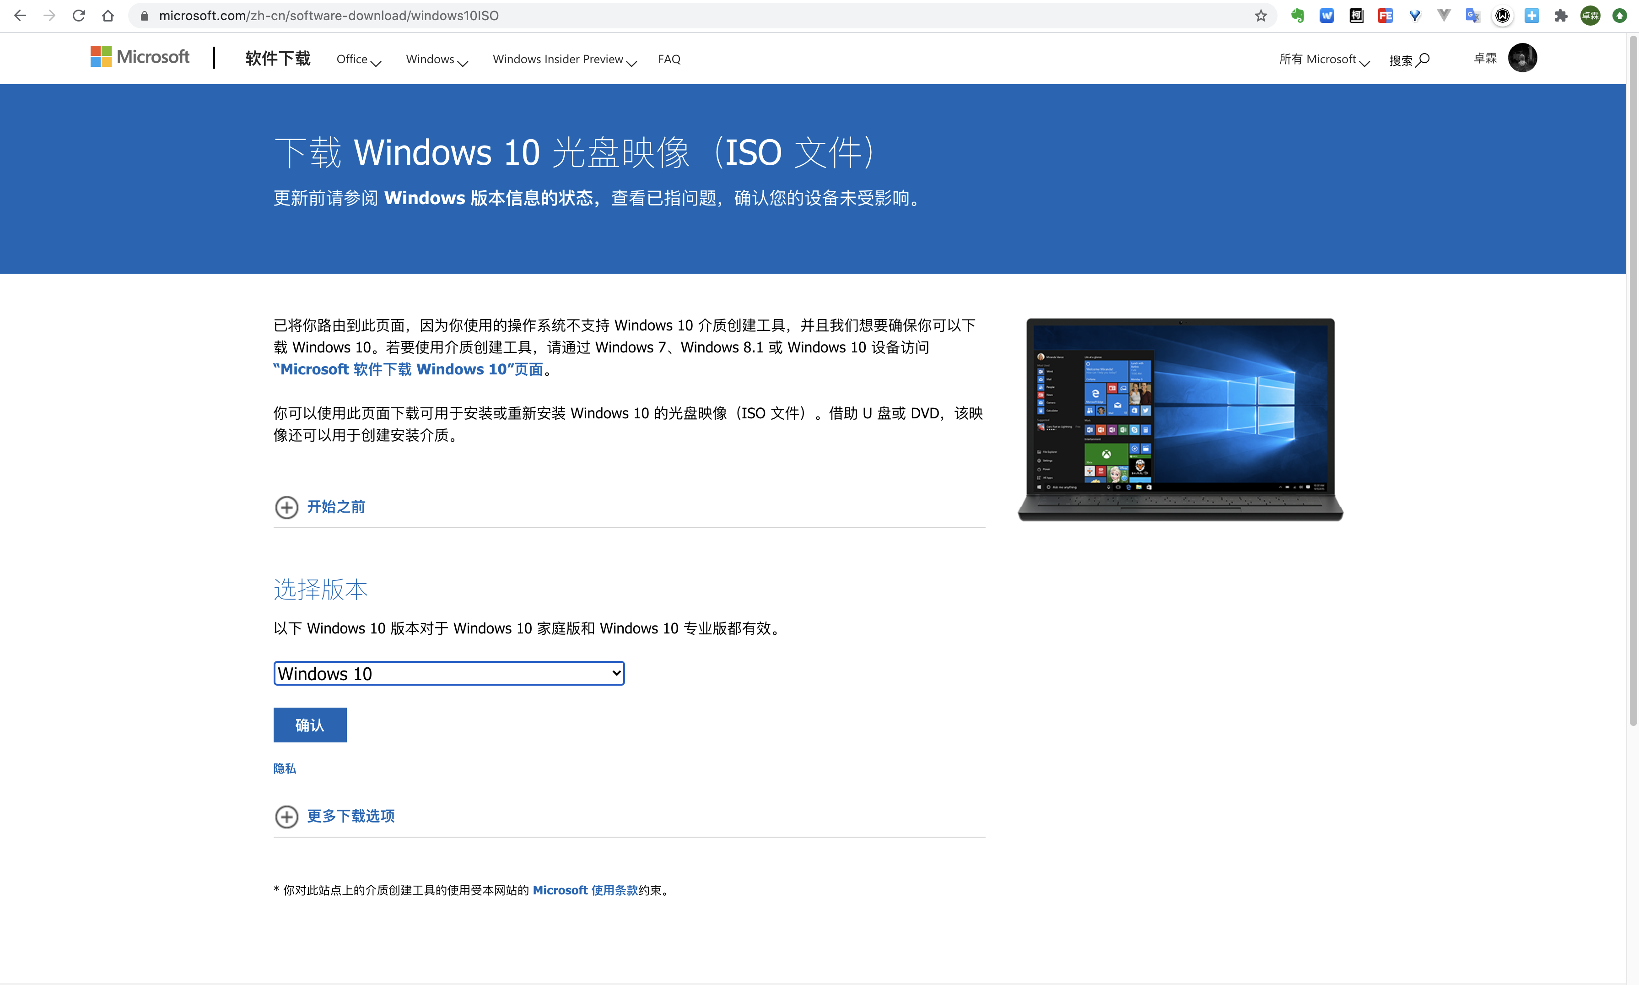1639x985 pixels.
Task: Open the Windows menu
Action: click(437, 59)
